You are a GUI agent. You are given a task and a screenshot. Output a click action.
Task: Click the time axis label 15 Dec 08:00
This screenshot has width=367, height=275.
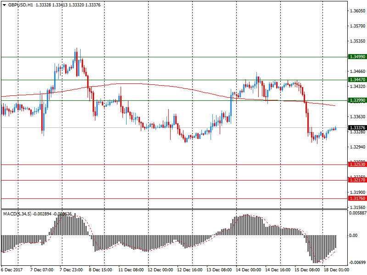point(307,270)
